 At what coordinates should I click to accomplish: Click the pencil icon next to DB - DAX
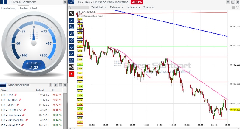(16, 95)
